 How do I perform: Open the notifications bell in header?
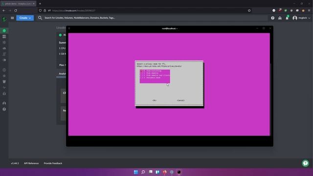[287, 18]
